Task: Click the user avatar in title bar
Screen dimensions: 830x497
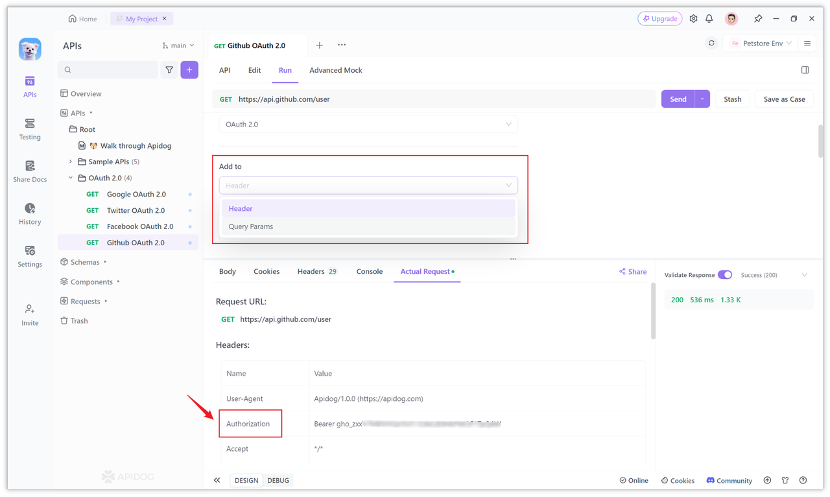Action: coord(731,19)
